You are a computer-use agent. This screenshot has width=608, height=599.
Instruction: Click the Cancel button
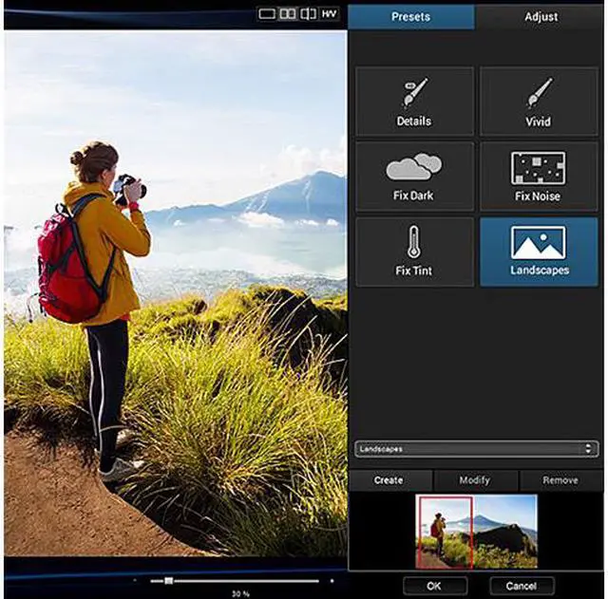(x=522, y=585)
